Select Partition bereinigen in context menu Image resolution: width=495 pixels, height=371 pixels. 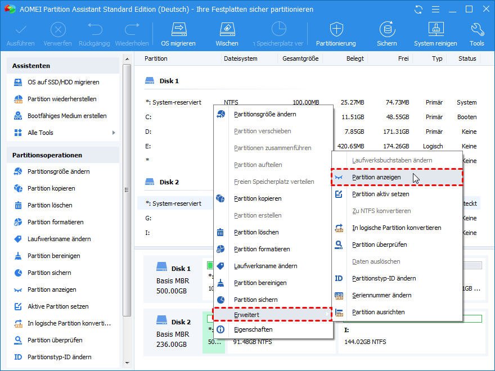273,283
